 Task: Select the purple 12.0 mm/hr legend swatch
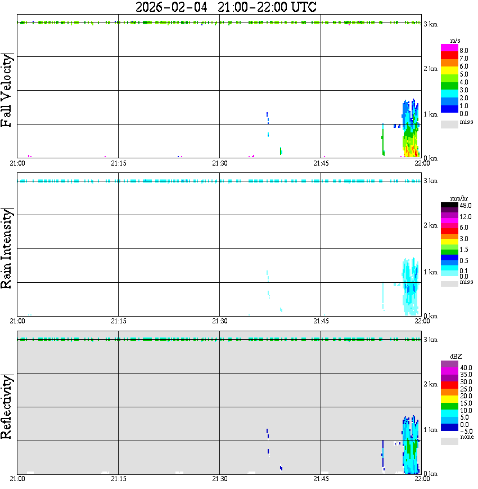[449, 216]
